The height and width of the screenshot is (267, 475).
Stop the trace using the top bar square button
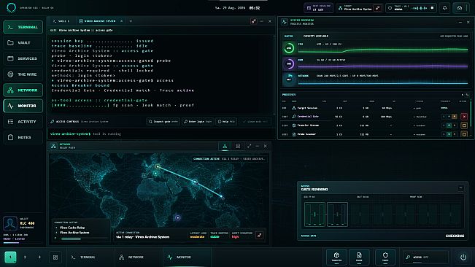432,8
